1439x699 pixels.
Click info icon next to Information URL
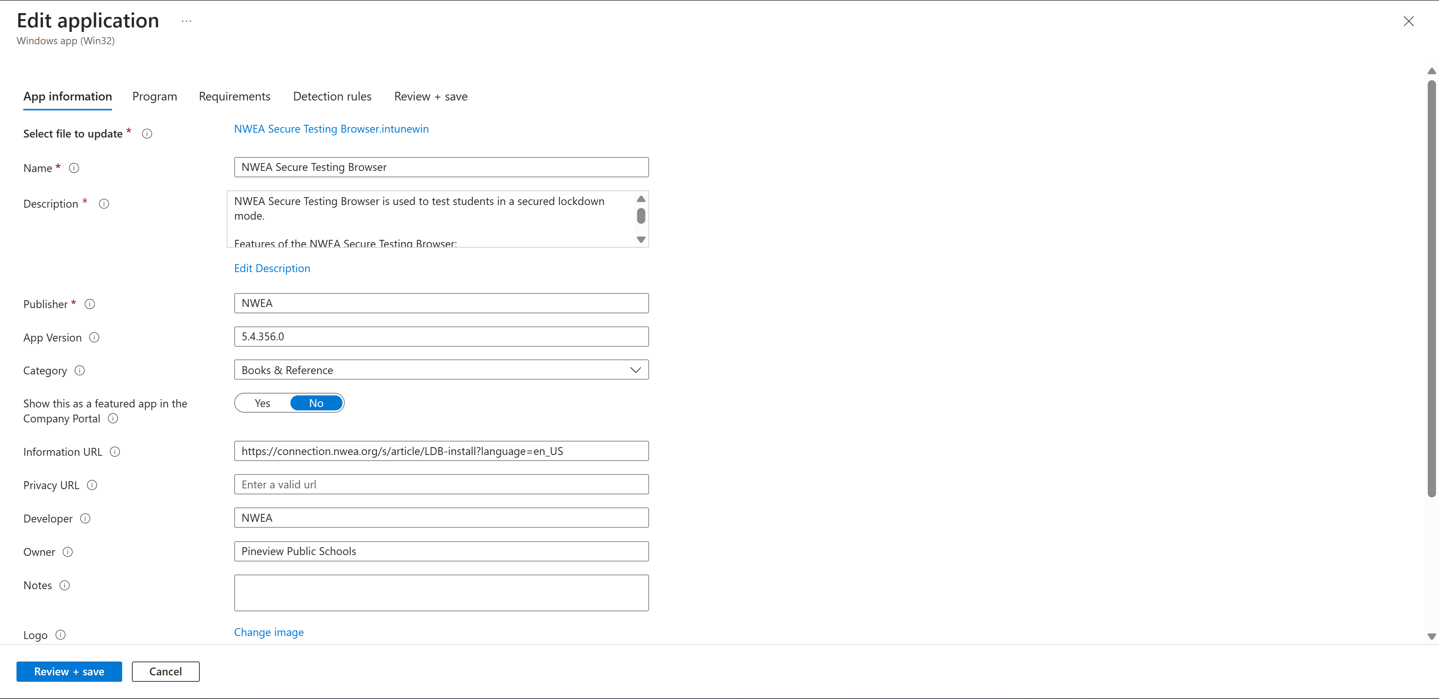point(116,451)
